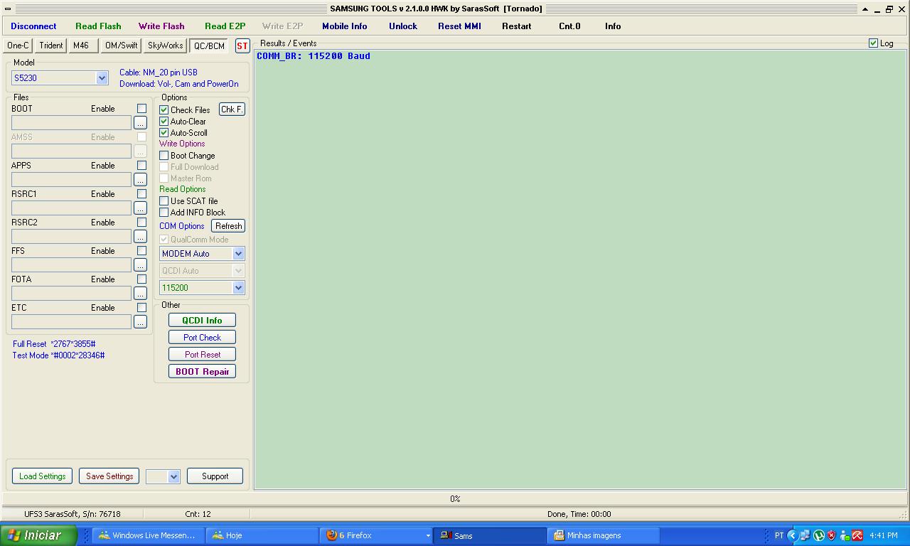Image resolution: width=910 pixels, height=546 pixels.
Task: Click the Load Settings button
Action: (42, 476)
